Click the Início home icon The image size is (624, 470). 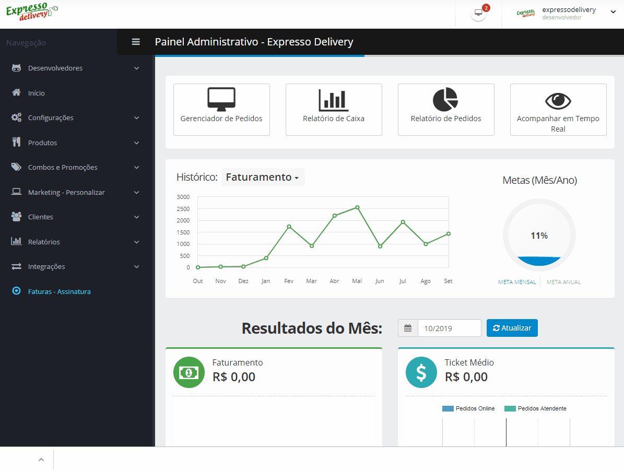click(x=16, y=93)
